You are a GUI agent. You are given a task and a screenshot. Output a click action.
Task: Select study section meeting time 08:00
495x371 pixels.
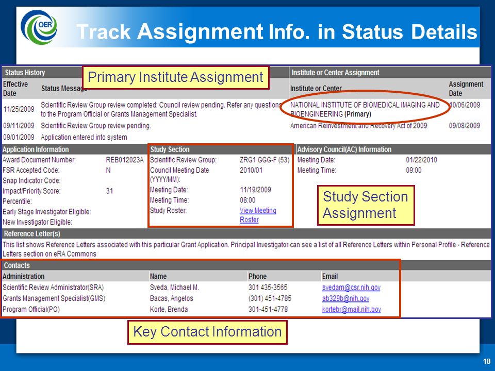(x=247, y=200)
